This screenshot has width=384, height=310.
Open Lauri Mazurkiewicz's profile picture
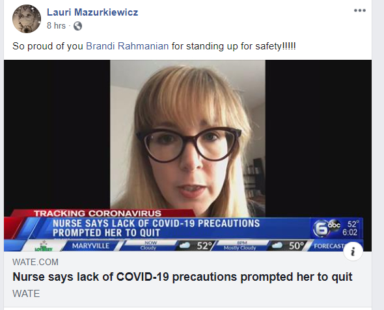point(27,19)
